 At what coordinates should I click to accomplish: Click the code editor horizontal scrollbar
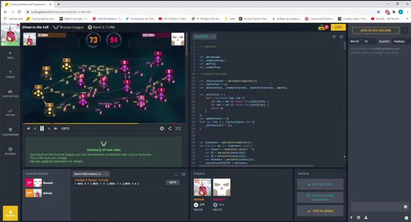click(x=257, y=165)
